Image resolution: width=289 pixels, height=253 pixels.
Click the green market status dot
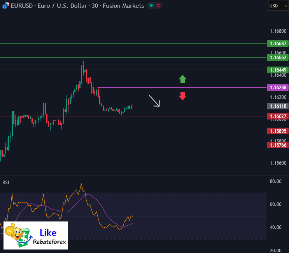click(x=151, y=6)
